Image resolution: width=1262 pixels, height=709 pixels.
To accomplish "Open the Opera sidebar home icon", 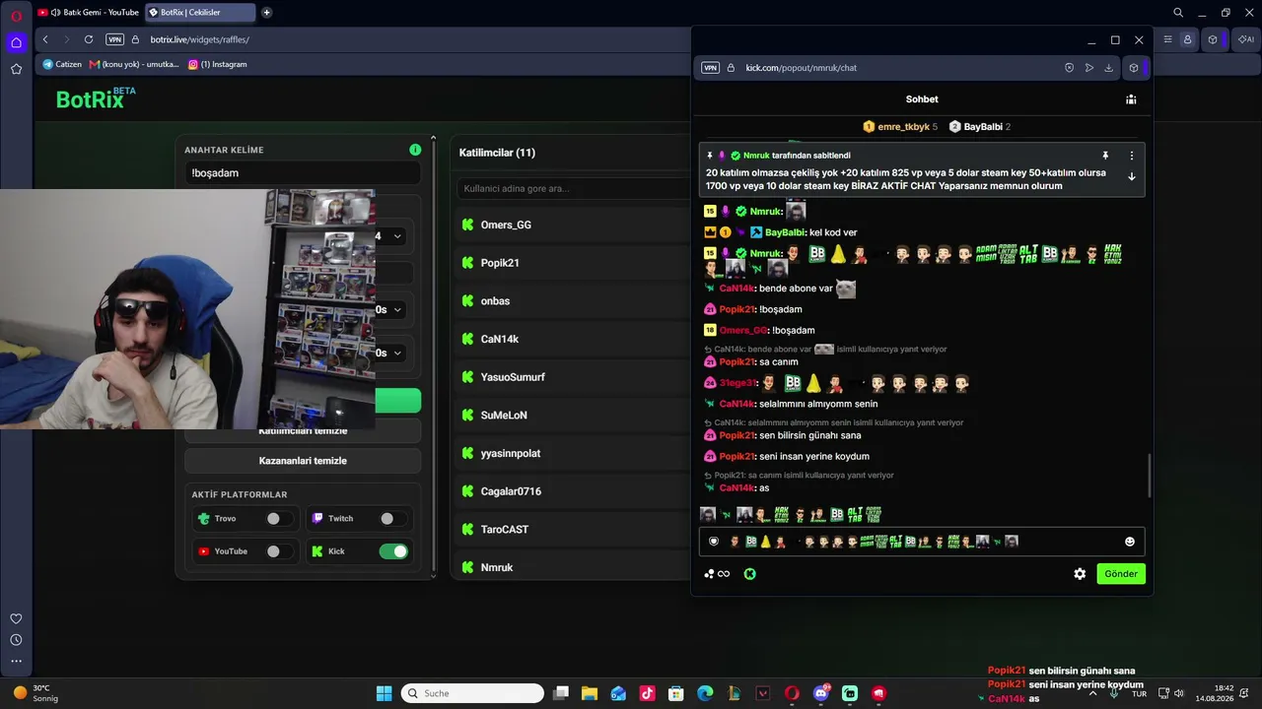I will tap(16, 42).
